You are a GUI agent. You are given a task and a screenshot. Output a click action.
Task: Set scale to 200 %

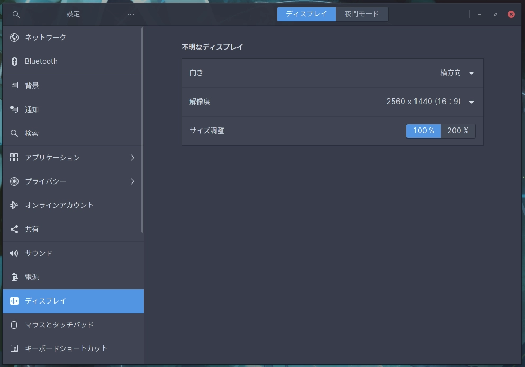pyautogui.click(x=458, y=131)
